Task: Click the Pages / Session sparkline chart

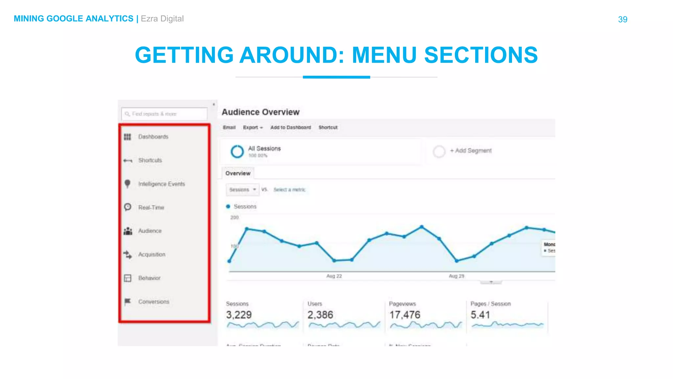Action: 507,325
